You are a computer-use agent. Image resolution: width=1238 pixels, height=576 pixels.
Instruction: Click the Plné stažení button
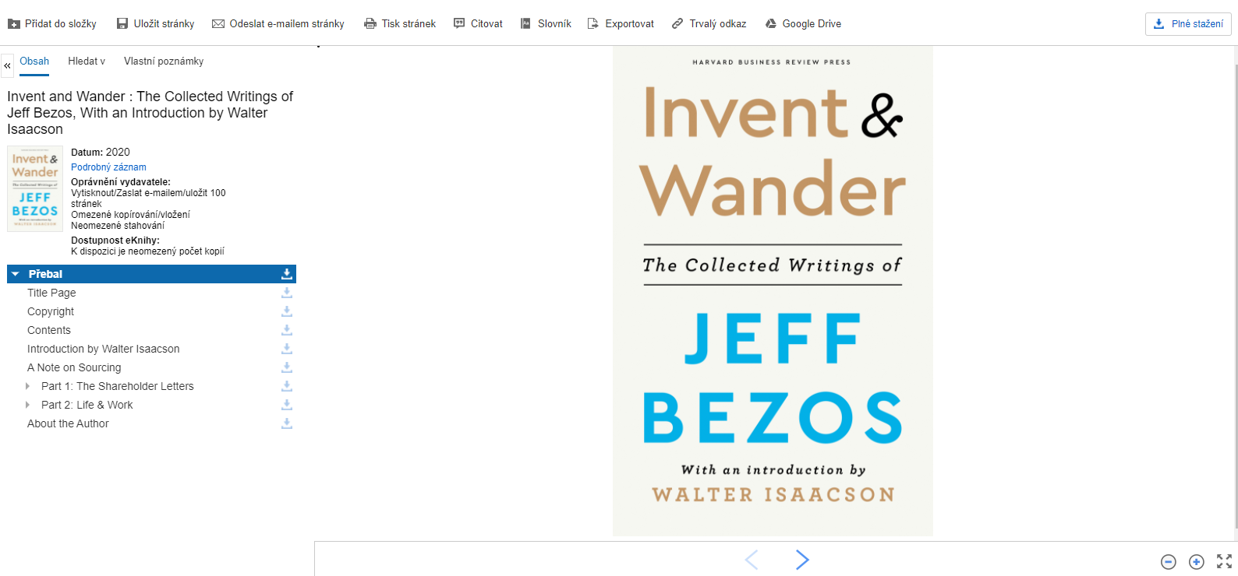(1188, 24)
